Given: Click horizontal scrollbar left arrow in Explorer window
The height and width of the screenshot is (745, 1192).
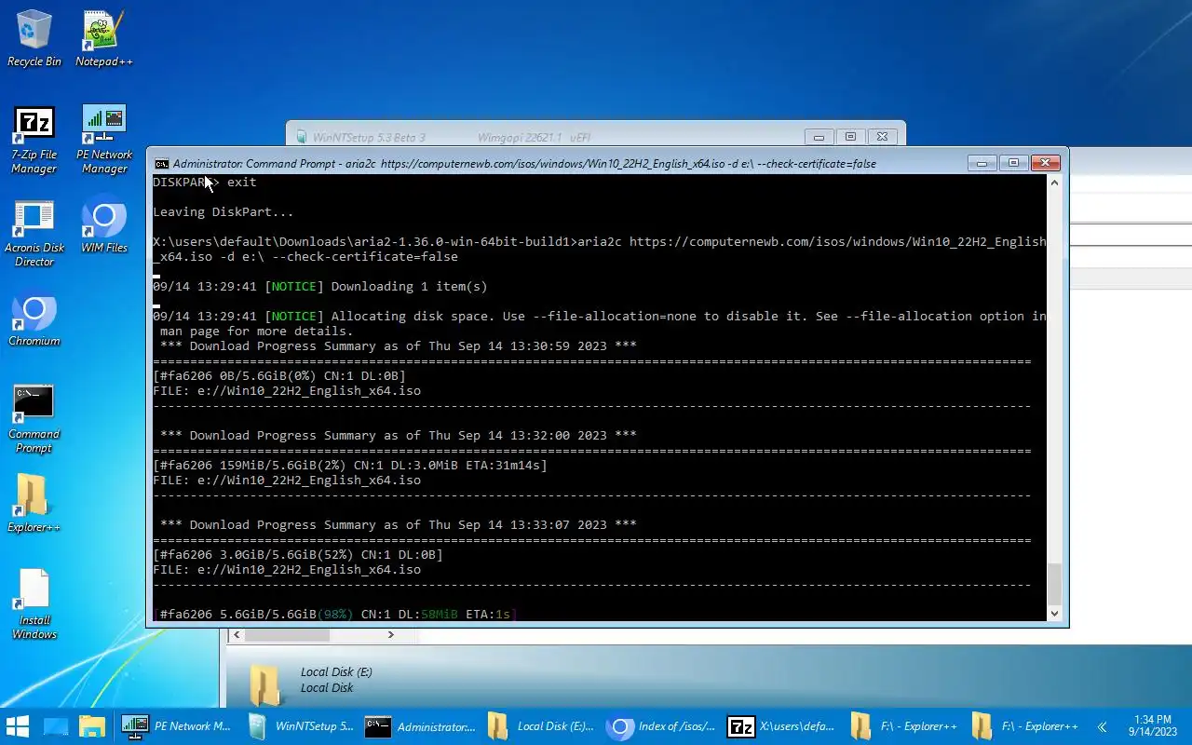Looking at the screenshot, I should pos(237,634).
